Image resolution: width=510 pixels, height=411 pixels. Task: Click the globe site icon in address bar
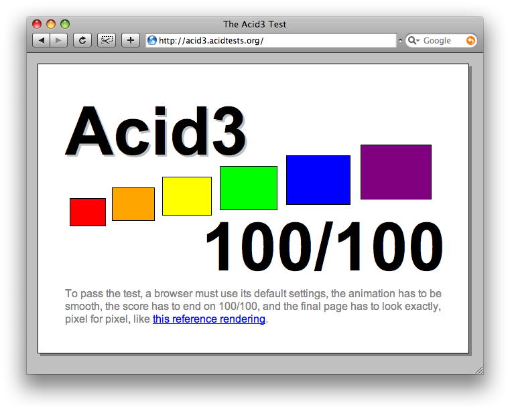point(152,40)
